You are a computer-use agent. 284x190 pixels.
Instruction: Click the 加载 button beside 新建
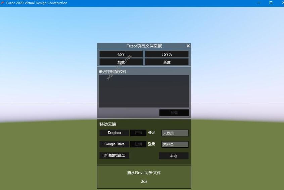tap(121, 62)
